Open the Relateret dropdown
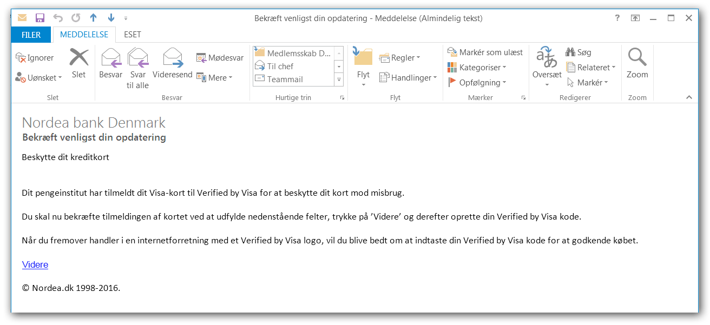710x325 pixels. tap(591, 68)
